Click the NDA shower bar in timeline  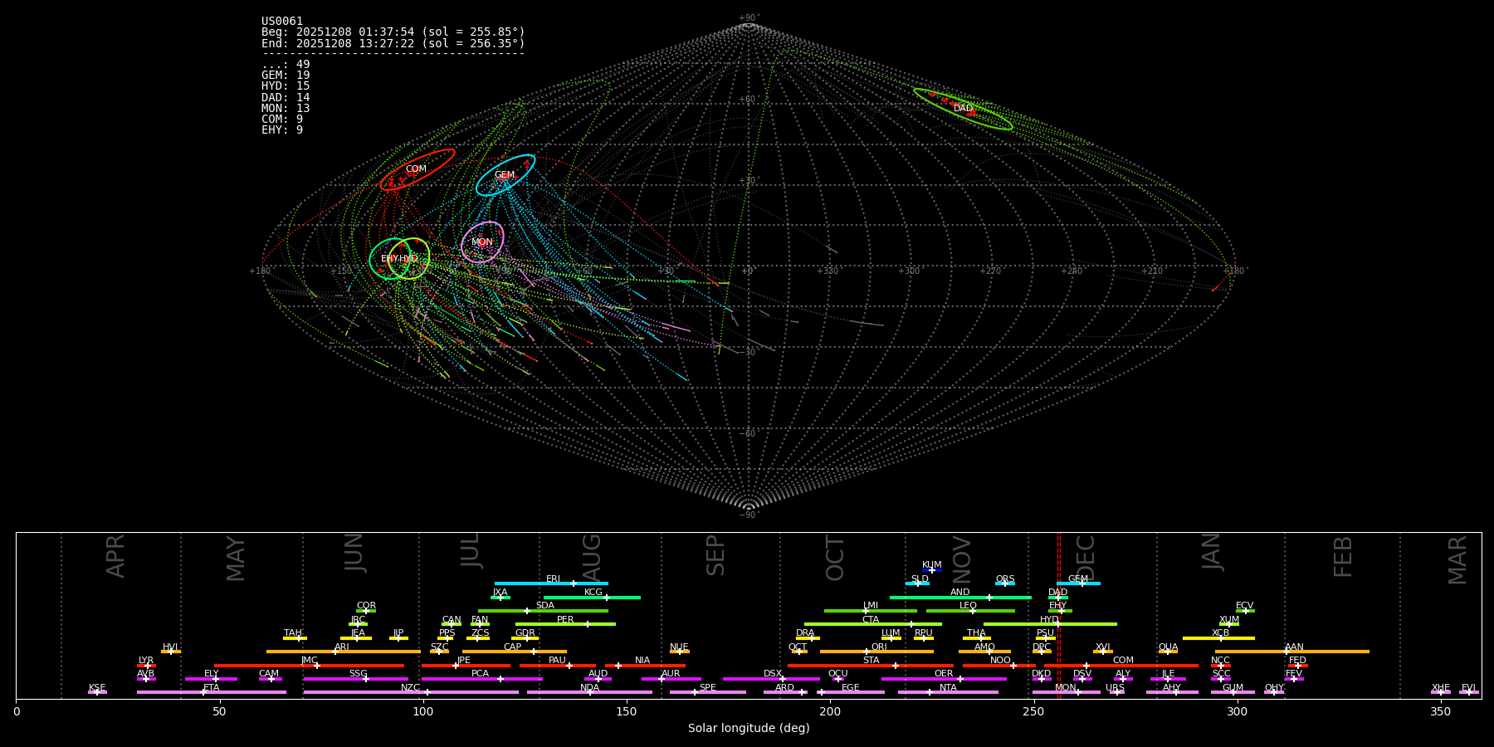point(590,692)
